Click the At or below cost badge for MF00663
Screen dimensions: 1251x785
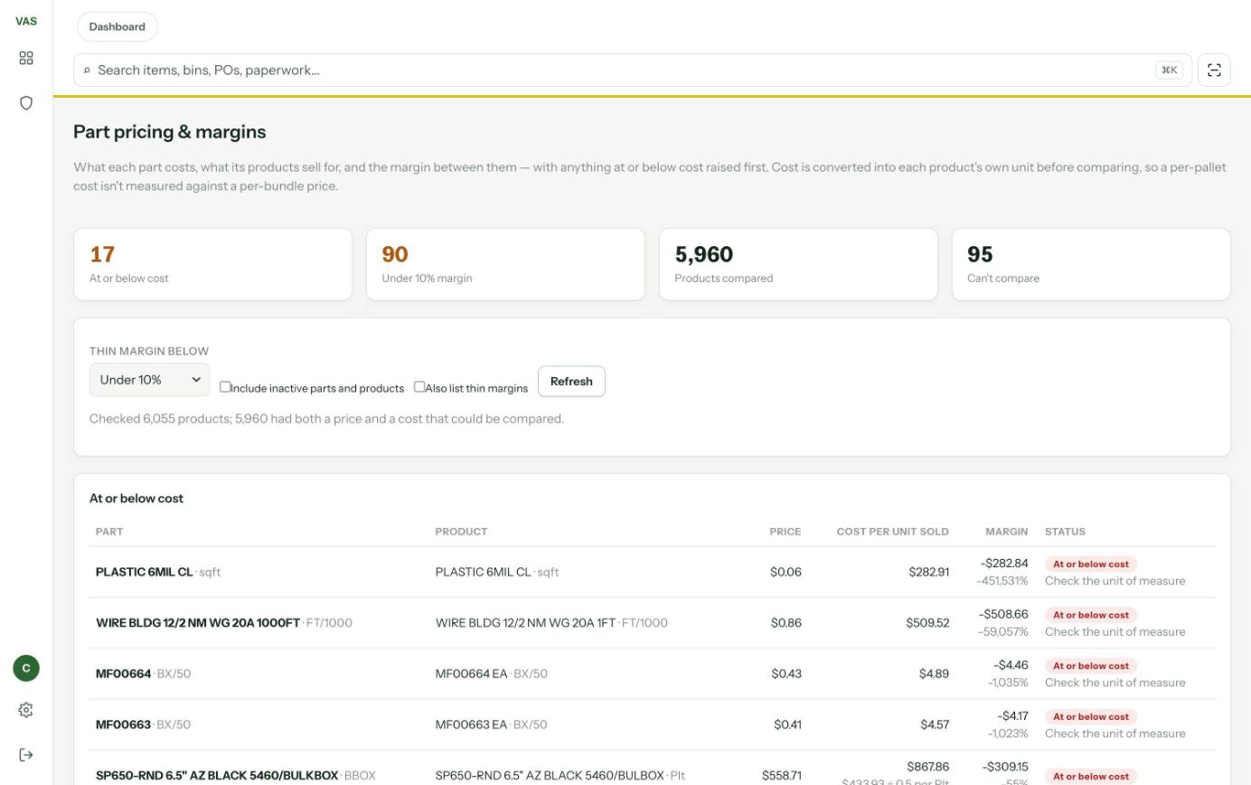(1091, 716)
